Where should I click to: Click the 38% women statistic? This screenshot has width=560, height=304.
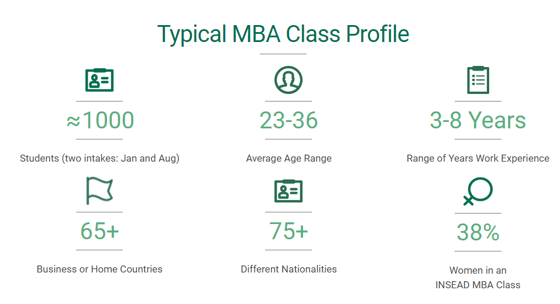[477, 232]
